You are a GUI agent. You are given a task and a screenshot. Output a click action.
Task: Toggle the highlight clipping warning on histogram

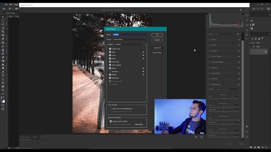pyautogui.click(x=242, y=14)
